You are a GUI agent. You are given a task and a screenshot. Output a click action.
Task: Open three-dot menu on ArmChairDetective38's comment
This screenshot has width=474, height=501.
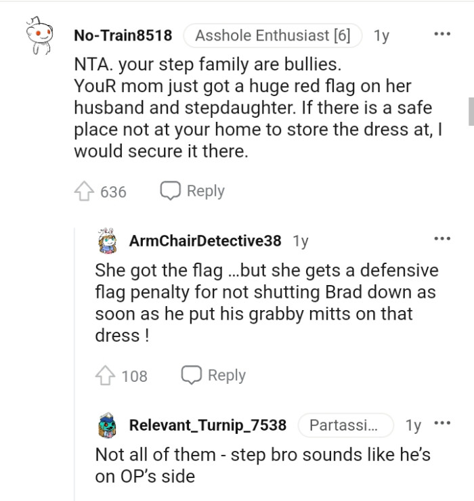pos(443,239)
